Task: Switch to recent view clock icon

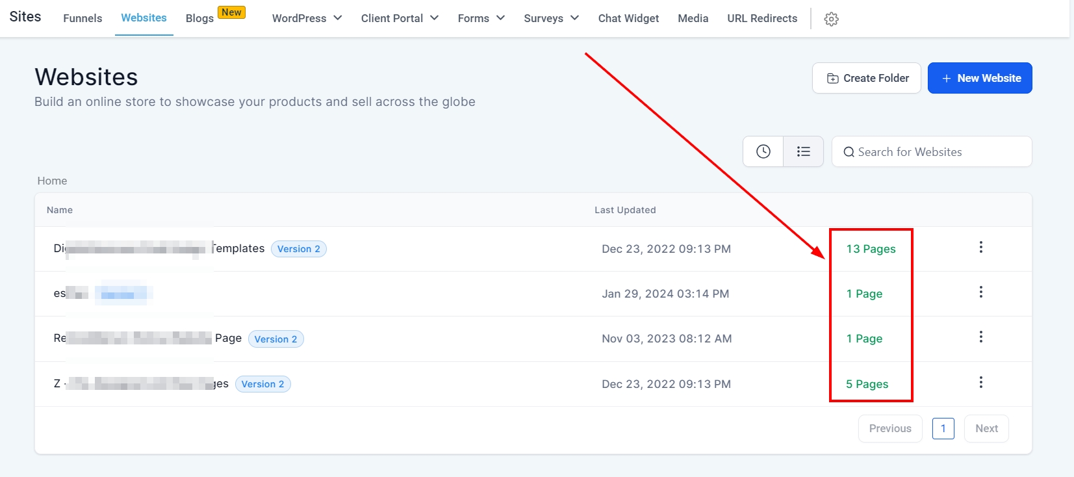Action: tap(763, 151)
